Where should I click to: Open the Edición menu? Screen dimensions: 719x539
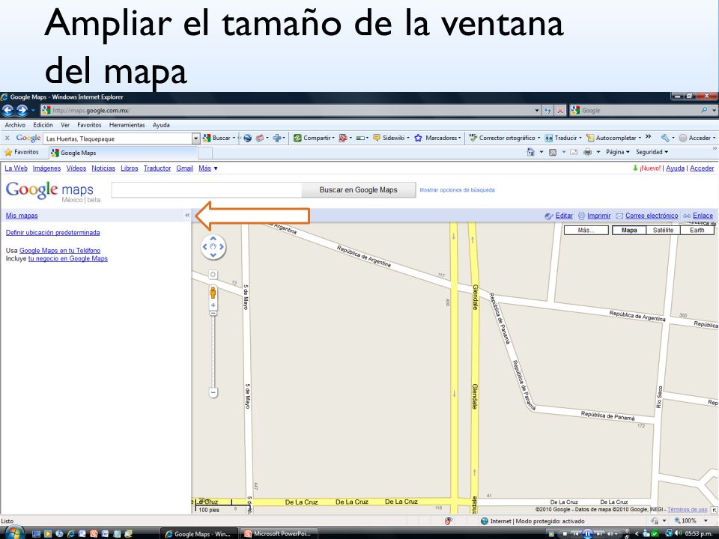pyautogui.click(x=43, y=125)
